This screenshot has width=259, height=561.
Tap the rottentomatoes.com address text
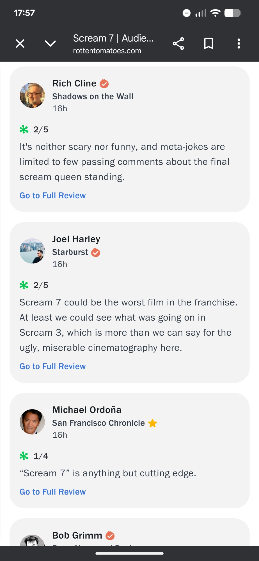tap(107, 51)
